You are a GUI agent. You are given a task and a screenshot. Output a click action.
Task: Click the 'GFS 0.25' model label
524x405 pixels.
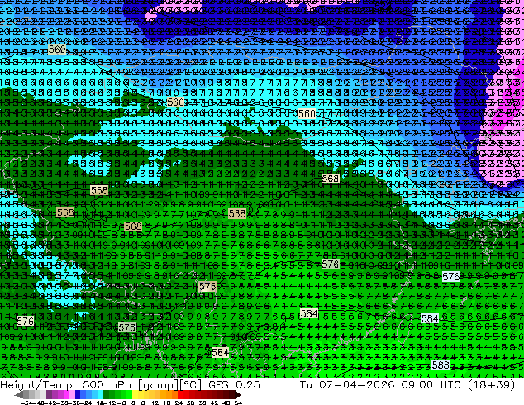[234, 385]
